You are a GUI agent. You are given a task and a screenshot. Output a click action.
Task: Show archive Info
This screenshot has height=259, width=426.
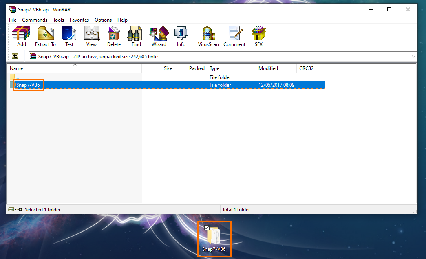pos(181,36)
